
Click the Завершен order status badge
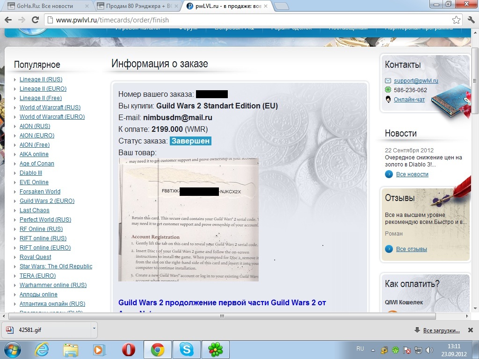(190, 141)
